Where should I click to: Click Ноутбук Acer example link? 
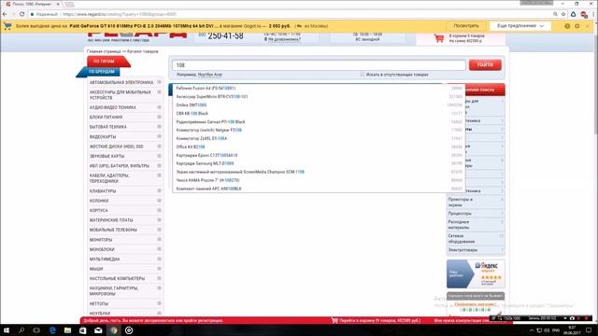209,75
